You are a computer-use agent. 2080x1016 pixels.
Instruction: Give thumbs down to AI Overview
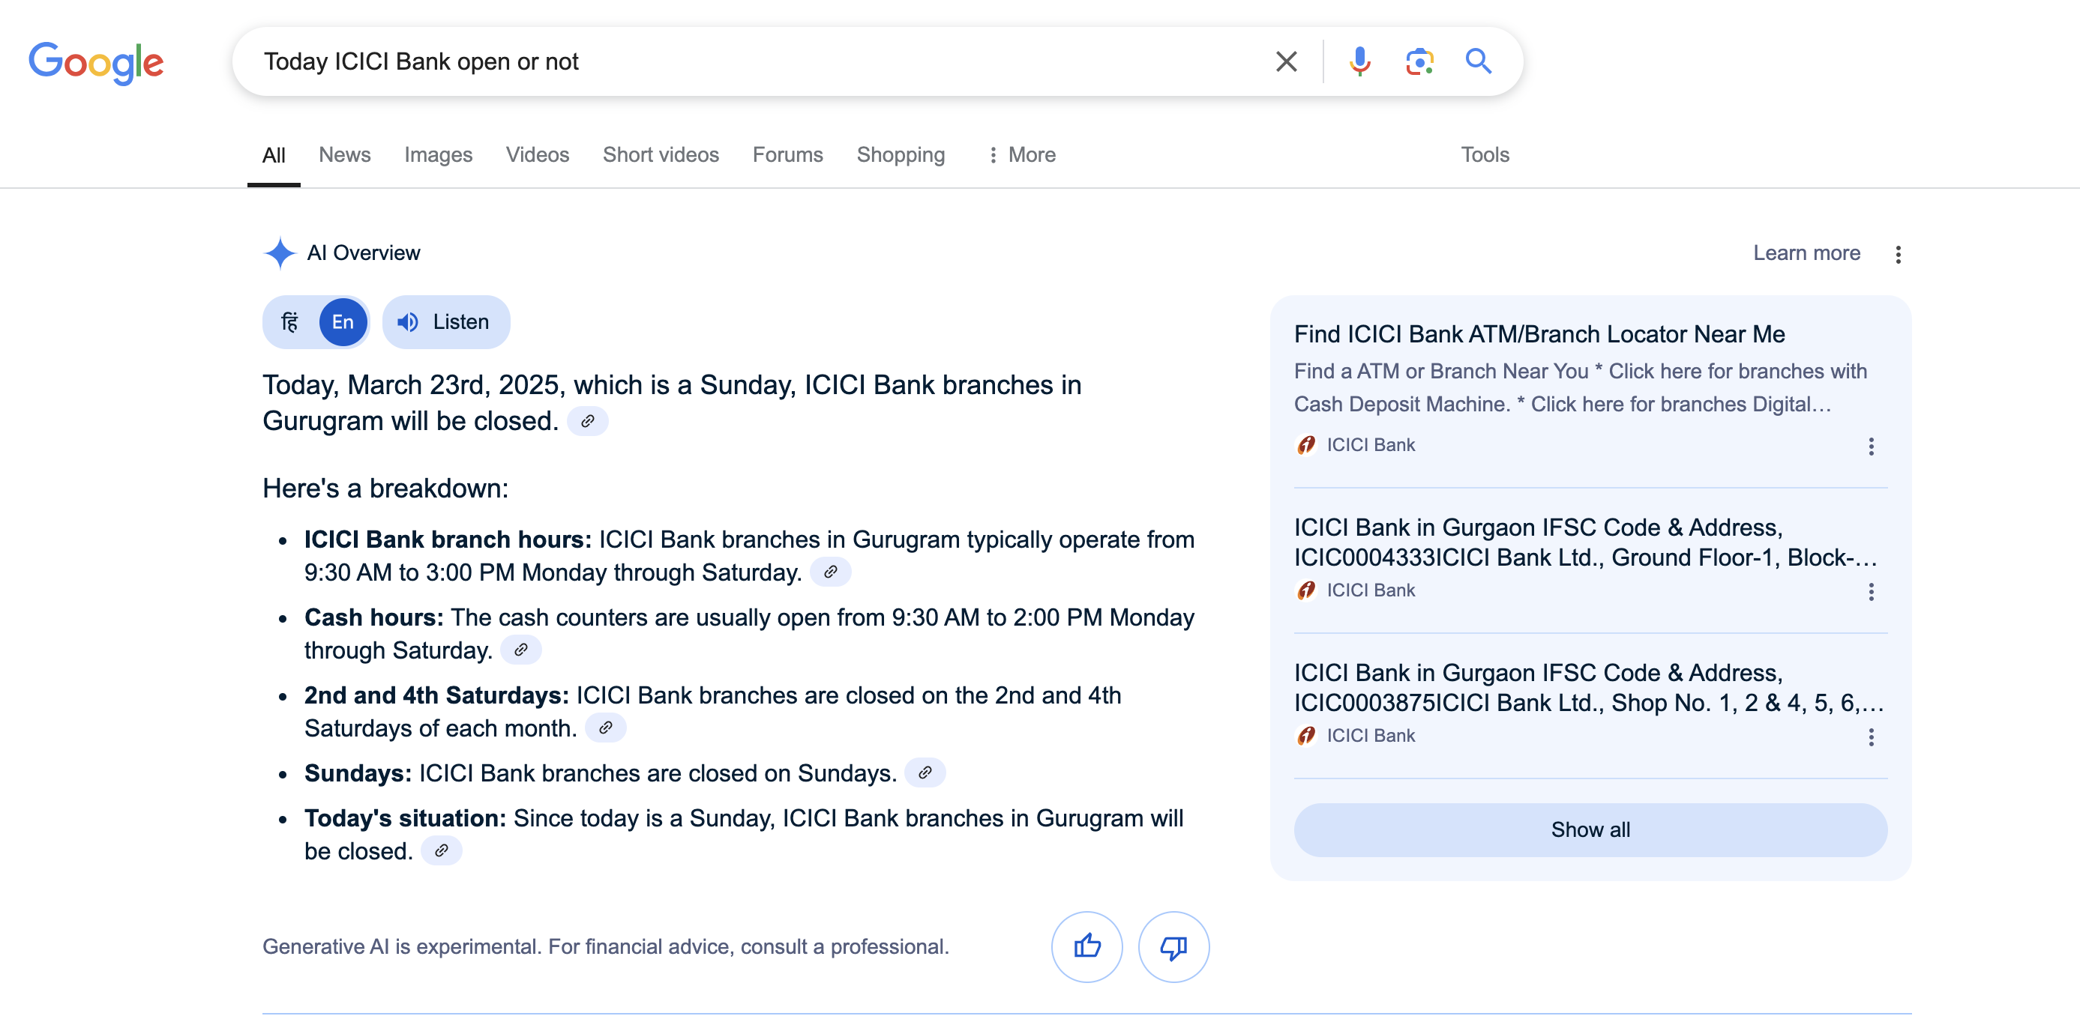(x=1173, y=946)
